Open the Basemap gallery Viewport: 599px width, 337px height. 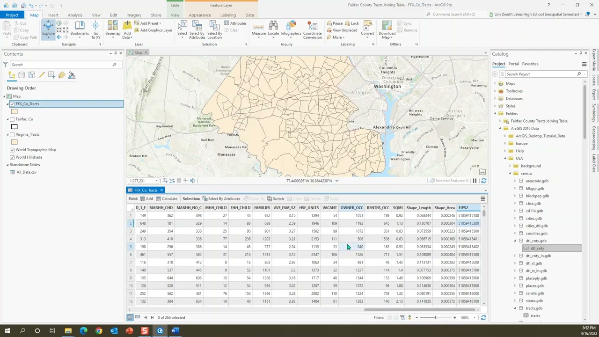coord(113,29)
